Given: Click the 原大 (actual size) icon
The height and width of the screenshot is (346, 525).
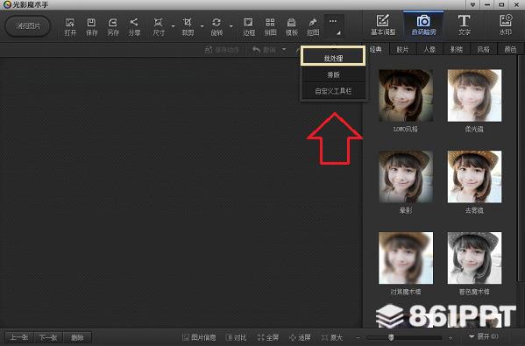Looking at the screenshot, I should [x=324, y=337].
